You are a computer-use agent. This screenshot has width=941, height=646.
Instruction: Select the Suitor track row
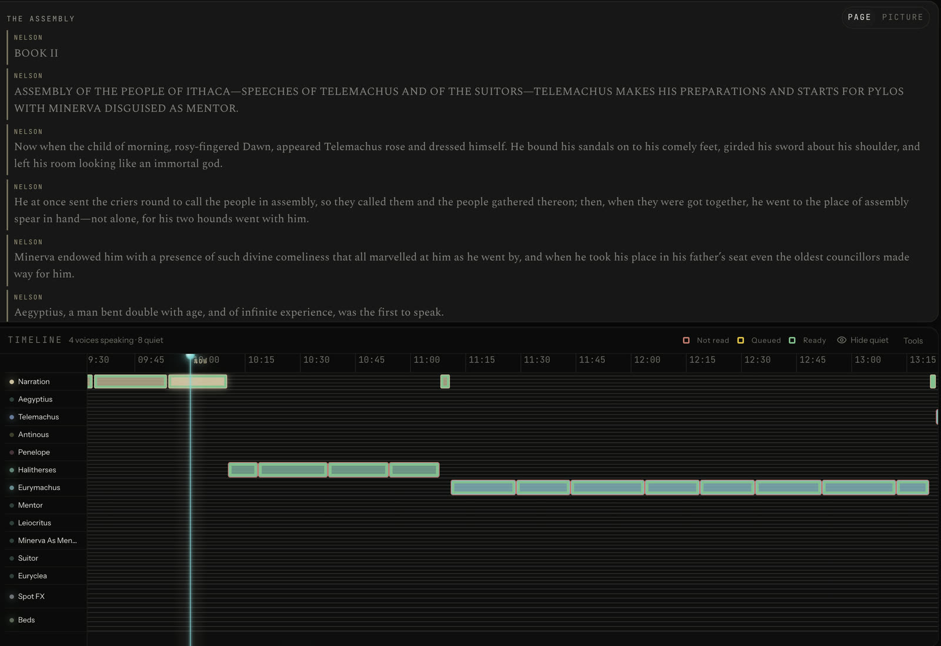pyautogui.click(x=46, y=558)
